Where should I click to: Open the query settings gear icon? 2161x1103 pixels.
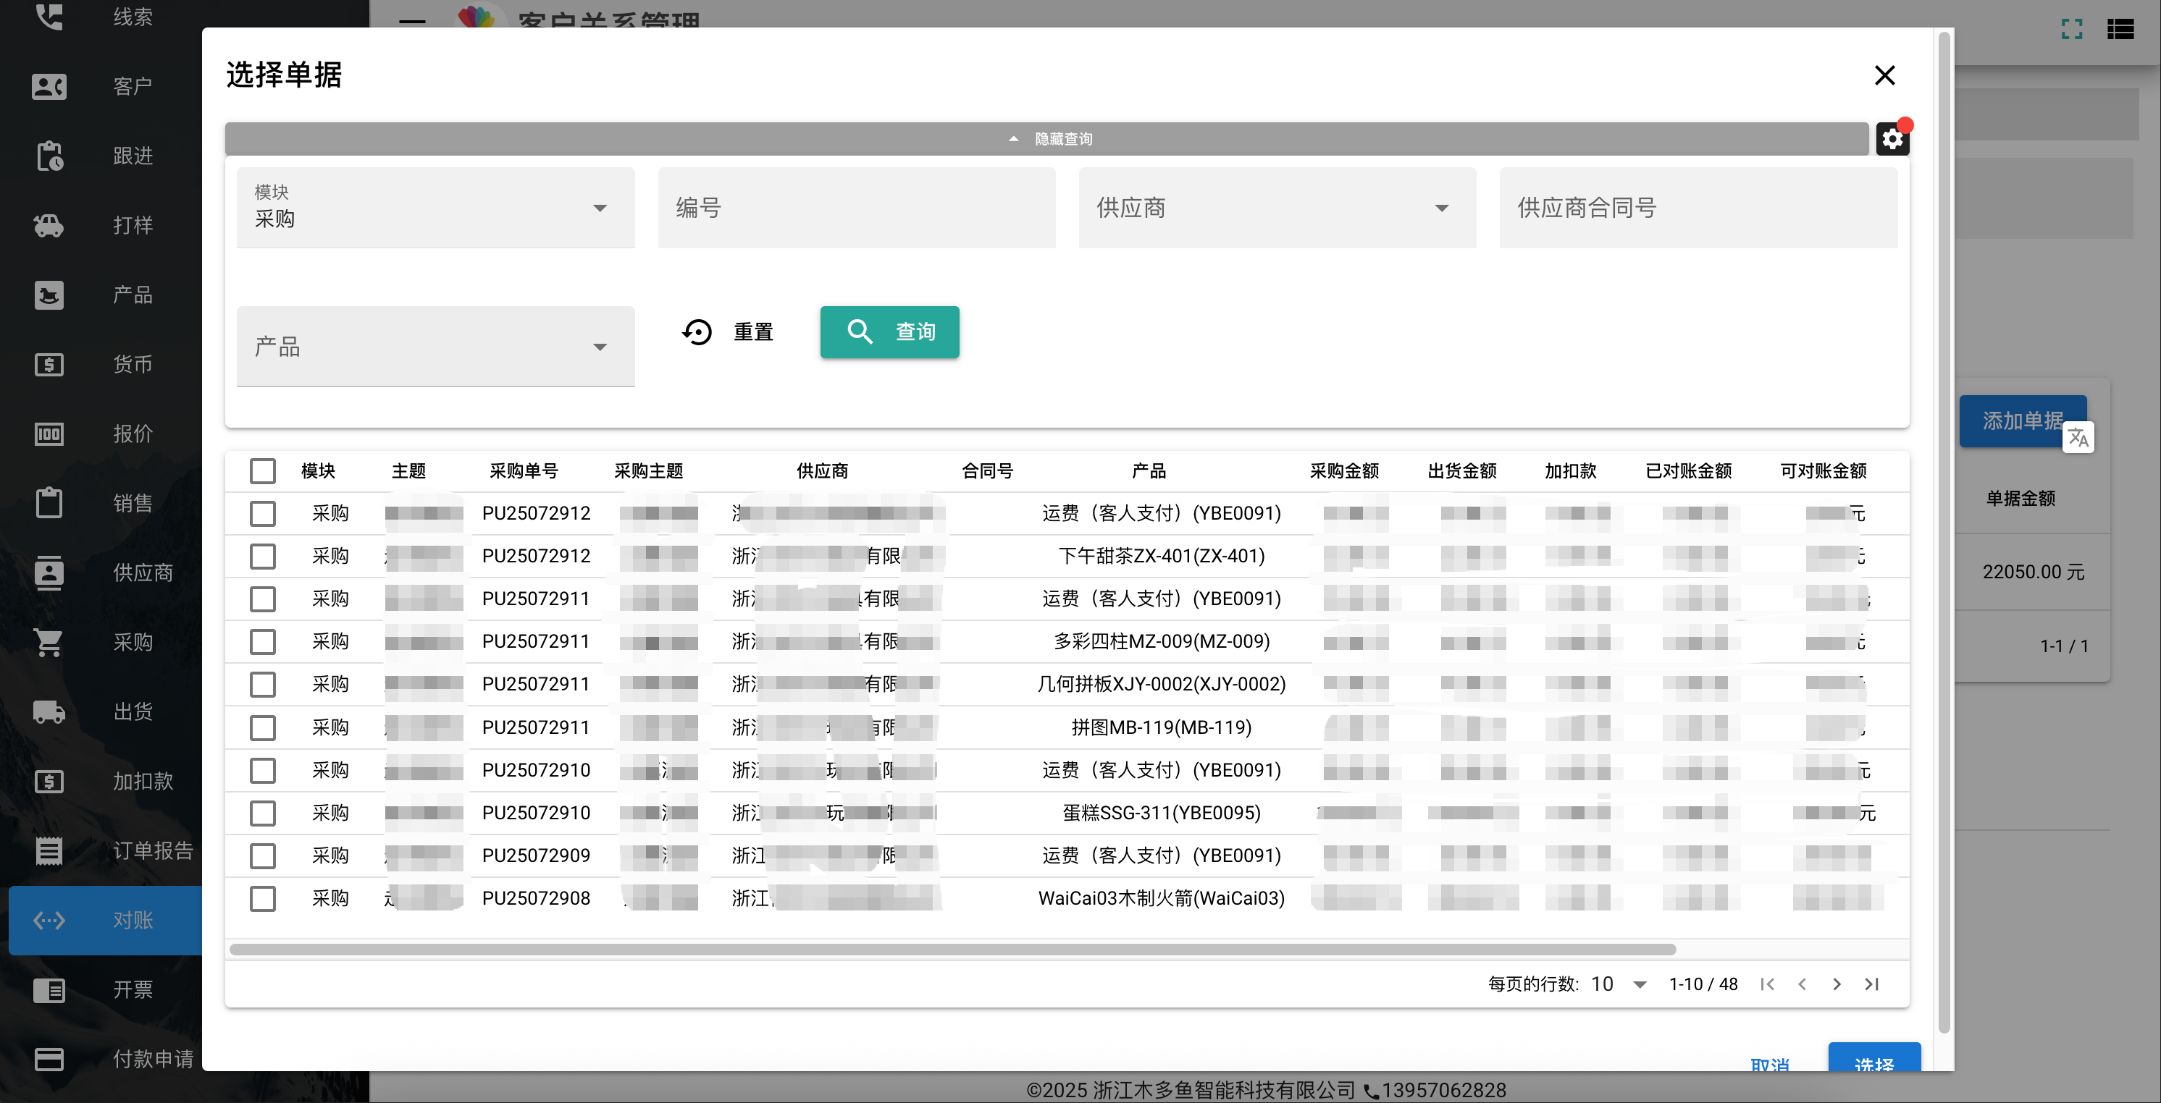(x=1892, y=139)
